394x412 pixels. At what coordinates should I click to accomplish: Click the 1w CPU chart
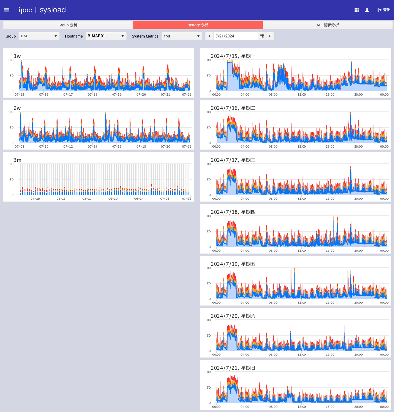(98, 73)
